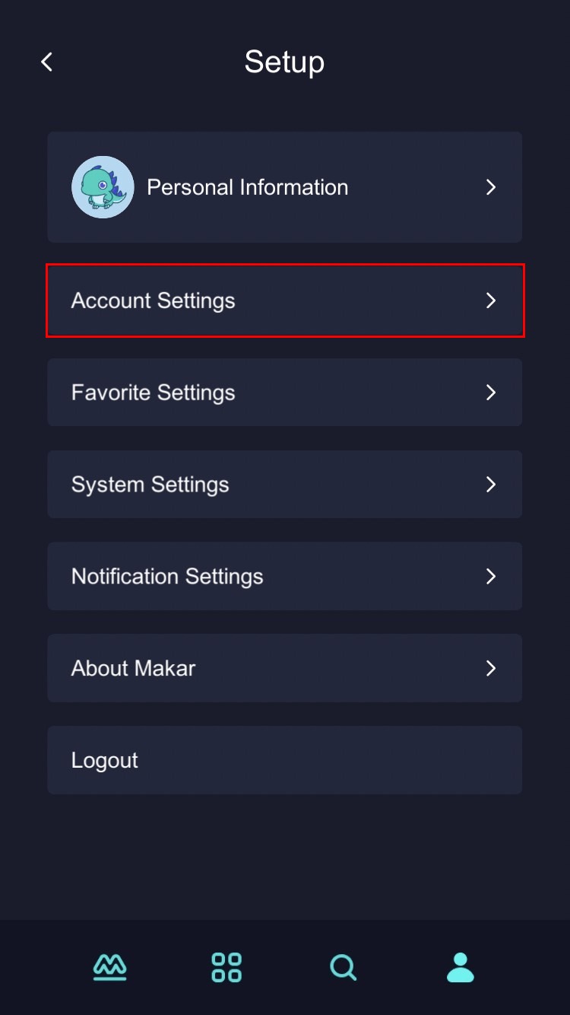Click the Setup page title
The height and width of the screenshot is (1015, 570).
coord(284,62)
